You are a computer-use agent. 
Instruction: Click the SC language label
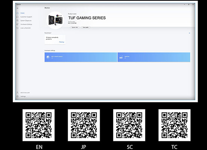(130, 147)
